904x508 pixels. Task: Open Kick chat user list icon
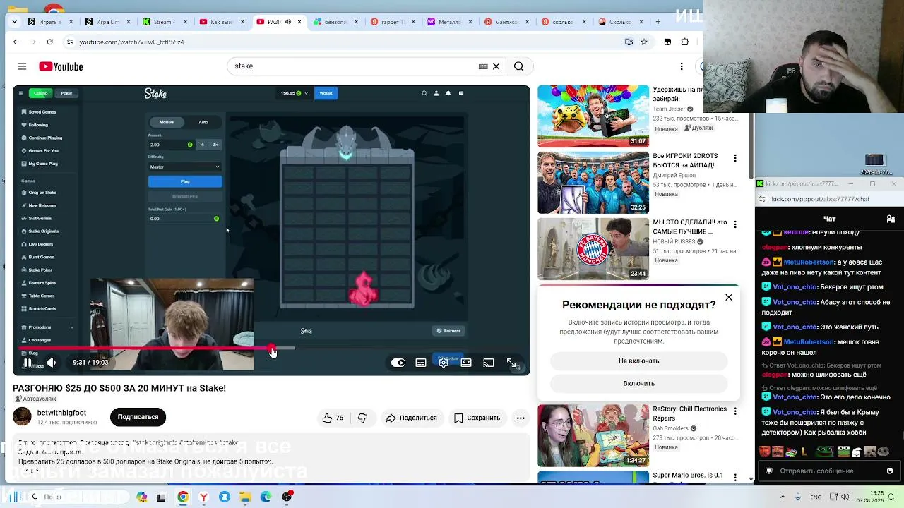coord(891,219)
